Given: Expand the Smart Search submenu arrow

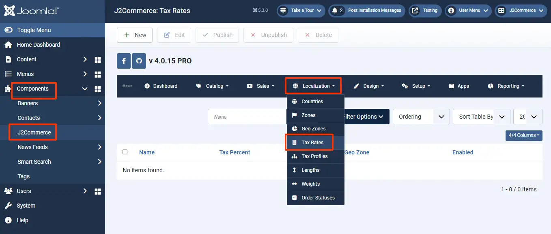Looking at the screenshot, I should [x=99, y=162].
